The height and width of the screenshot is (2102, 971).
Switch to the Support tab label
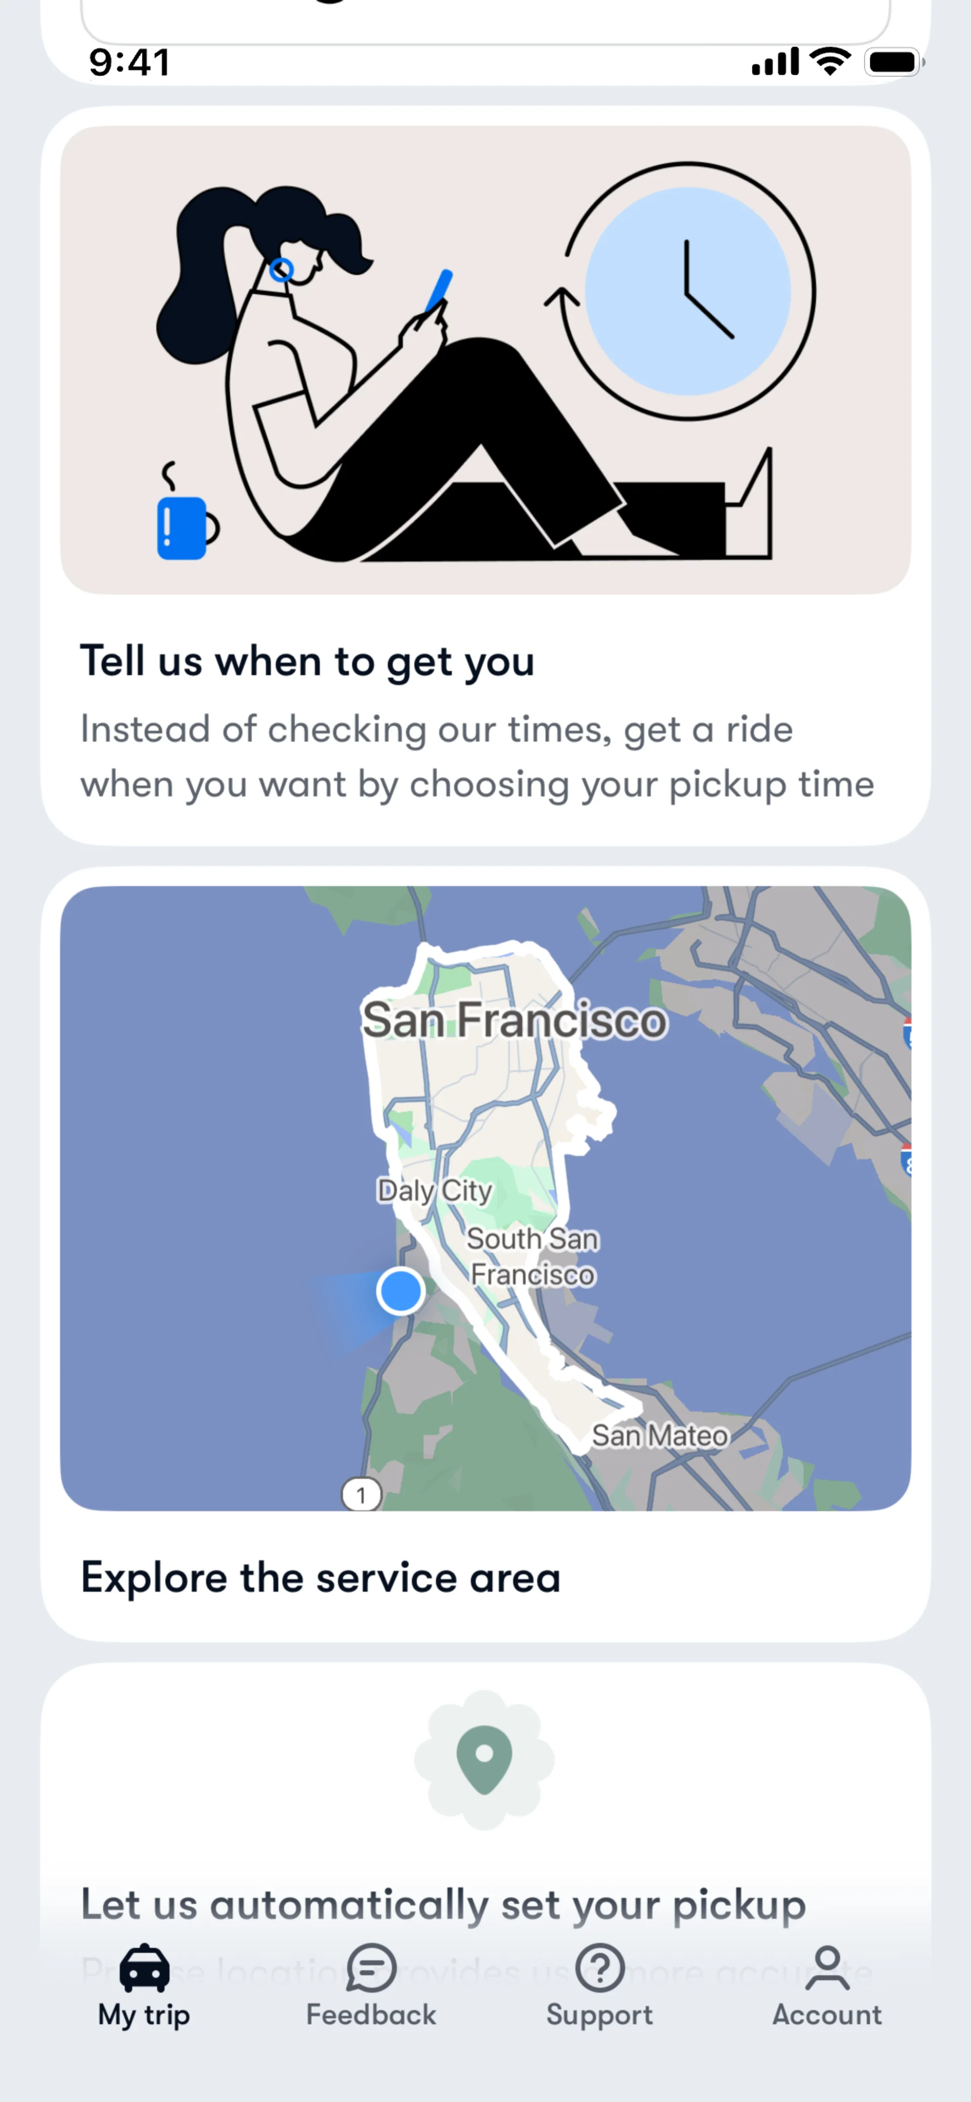pos(600,2014)
